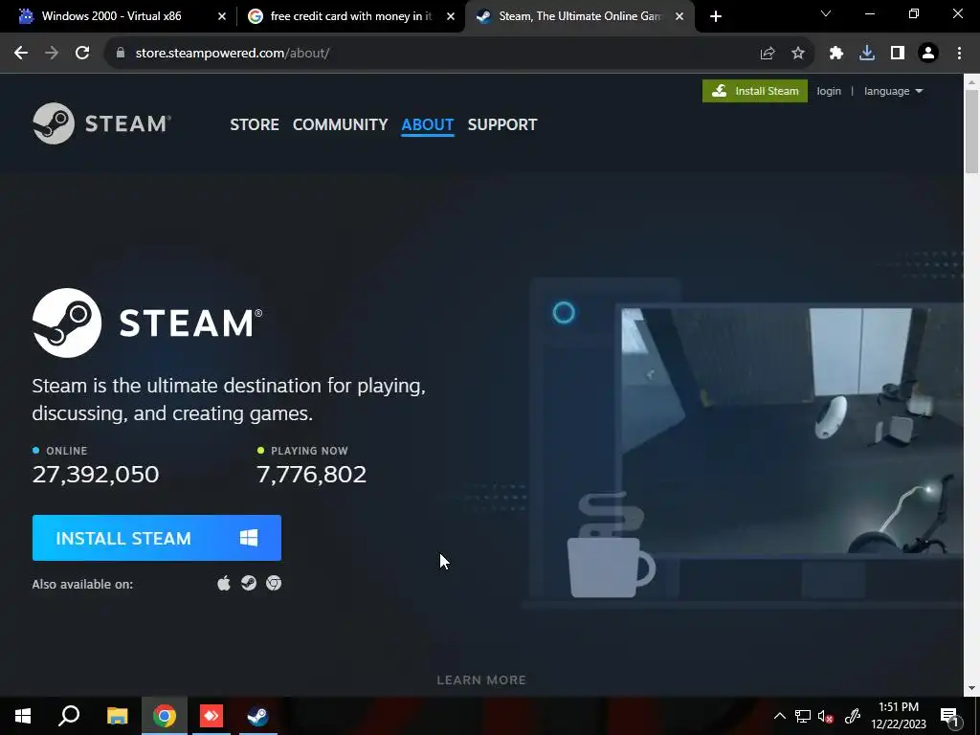
Task: Open red AnyDesk taskbar icon
Action: [x=212, y=716]
